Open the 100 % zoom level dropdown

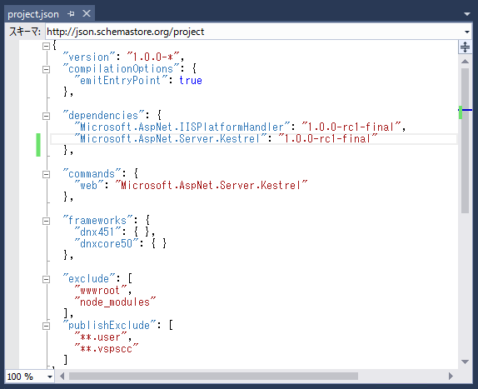[x=50, y=377]
